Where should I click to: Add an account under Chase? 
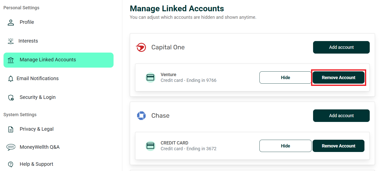341,116
